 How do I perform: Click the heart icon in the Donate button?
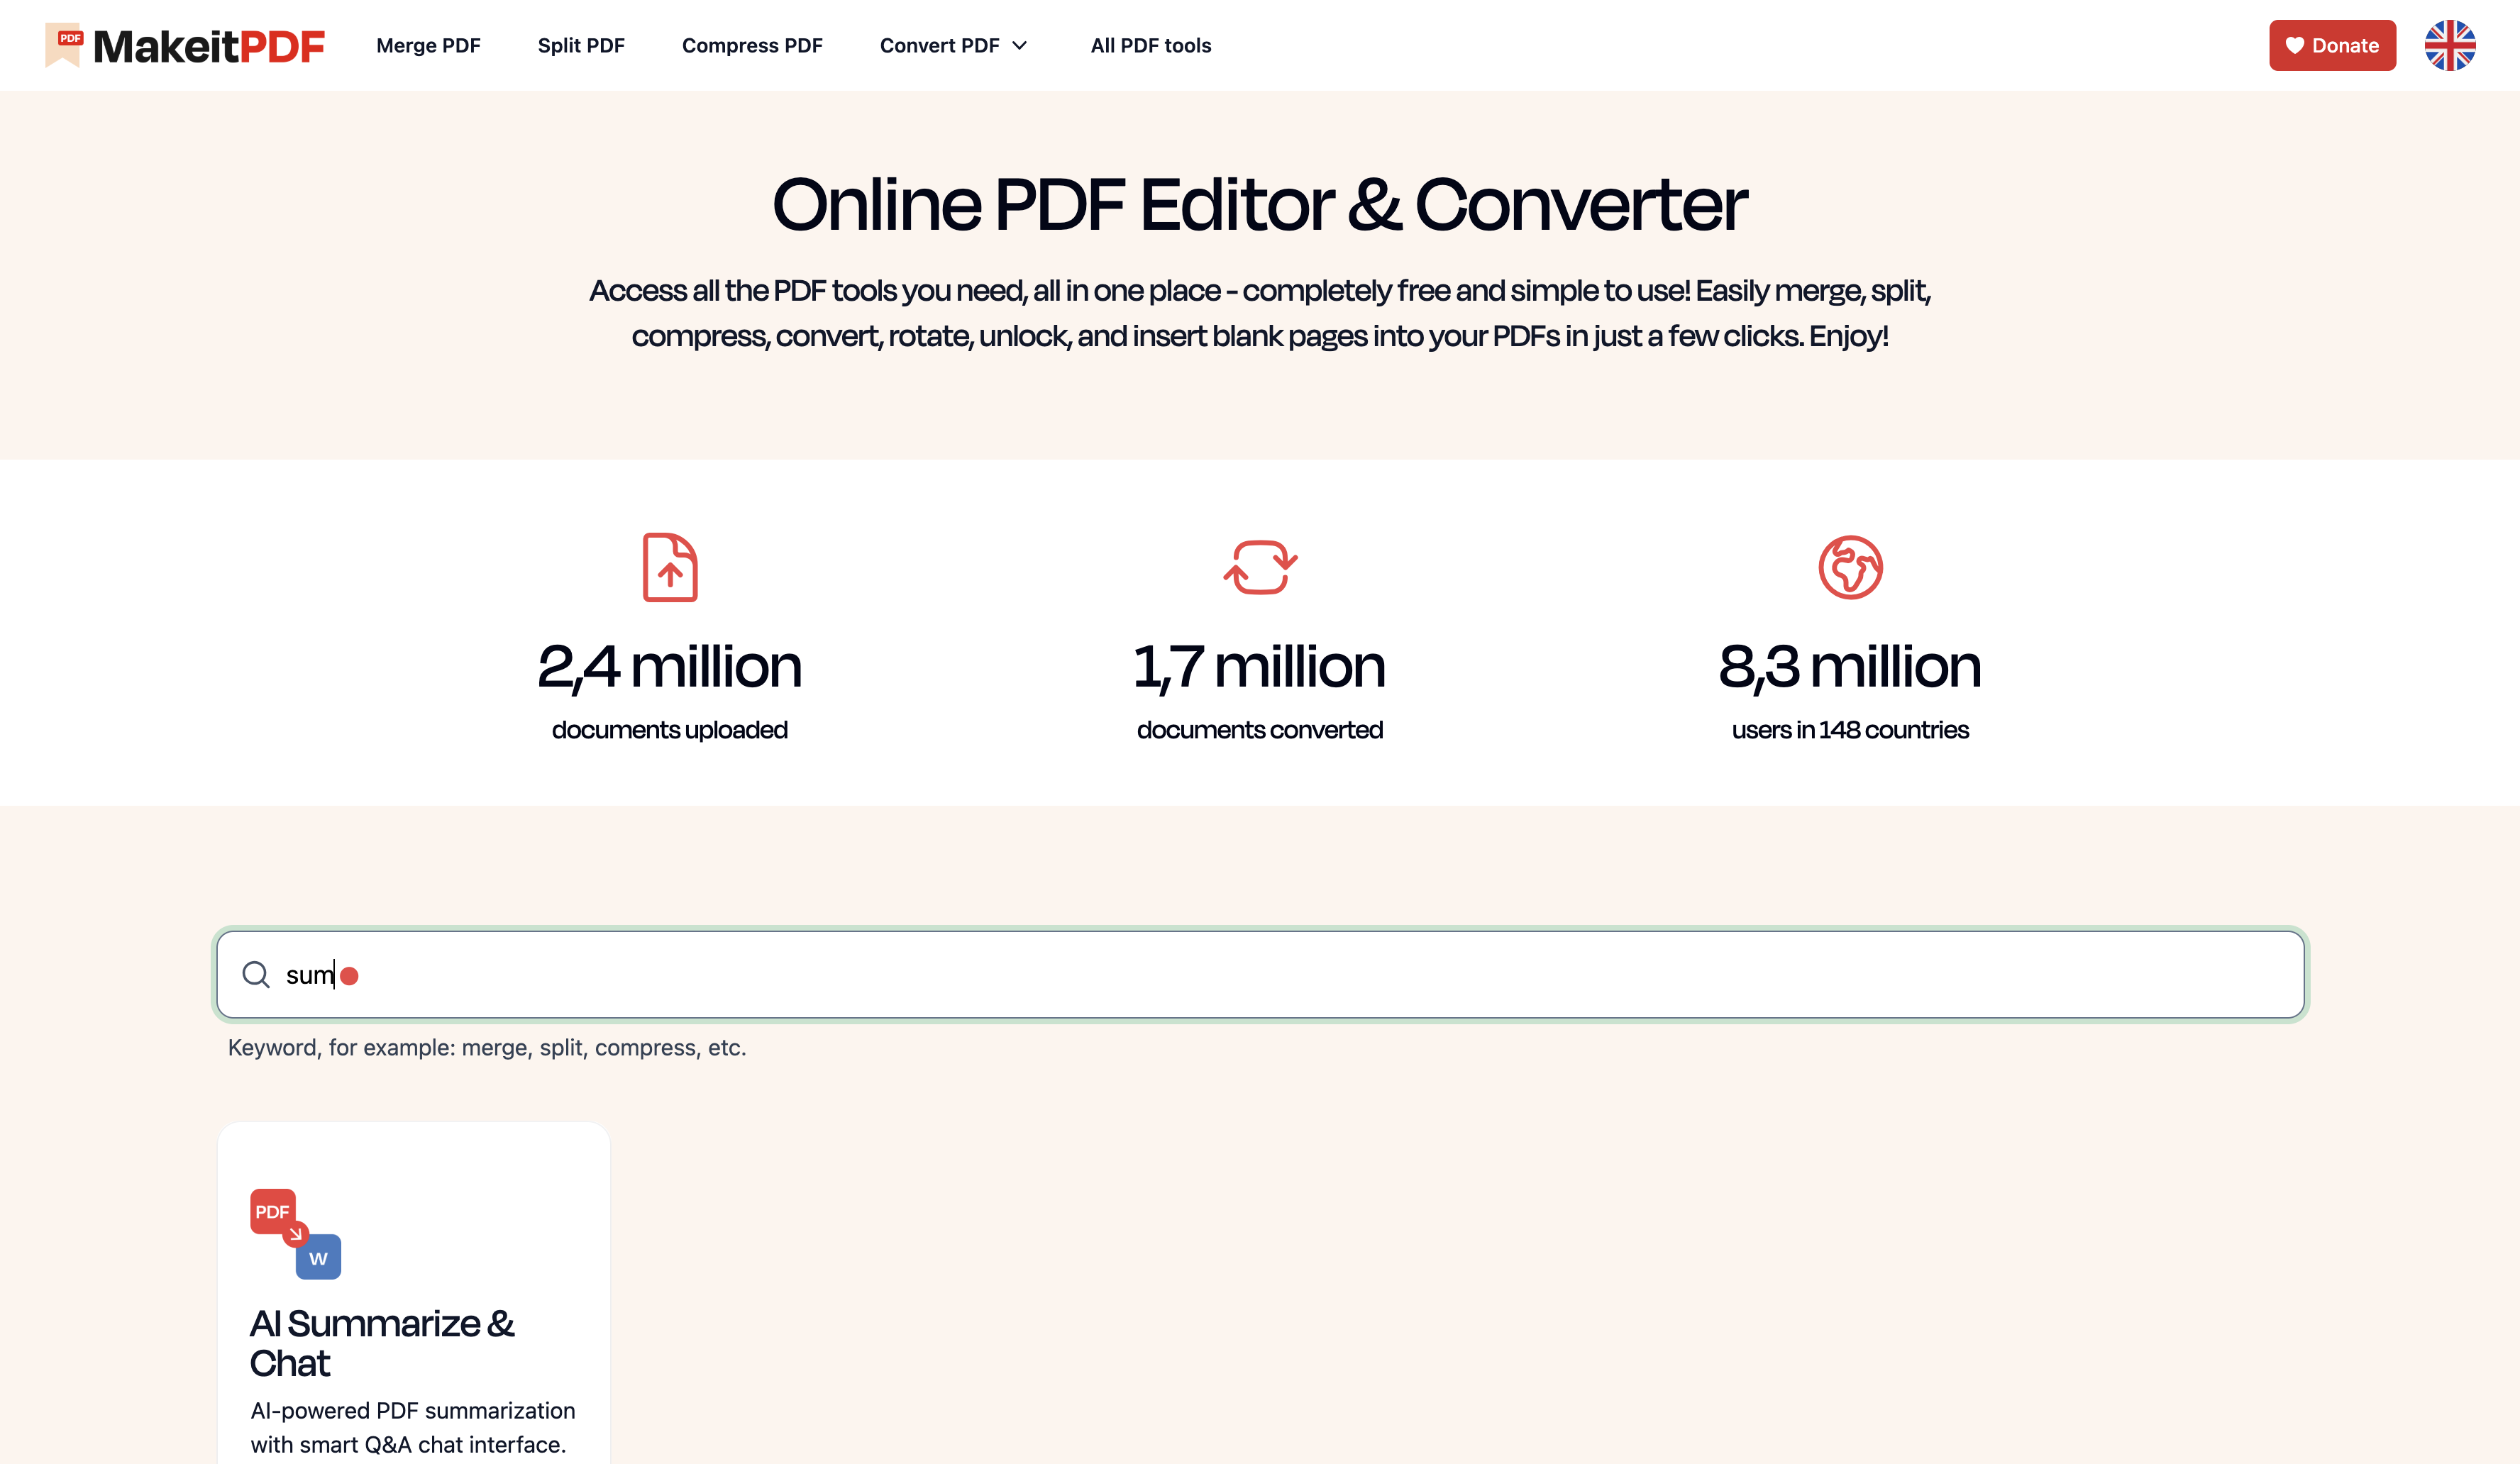point(2296,45)
